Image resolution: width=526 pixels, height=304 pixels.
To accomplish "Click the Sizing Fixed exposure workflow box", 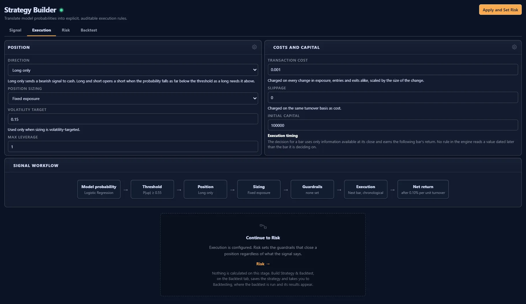I will (259, 189).
